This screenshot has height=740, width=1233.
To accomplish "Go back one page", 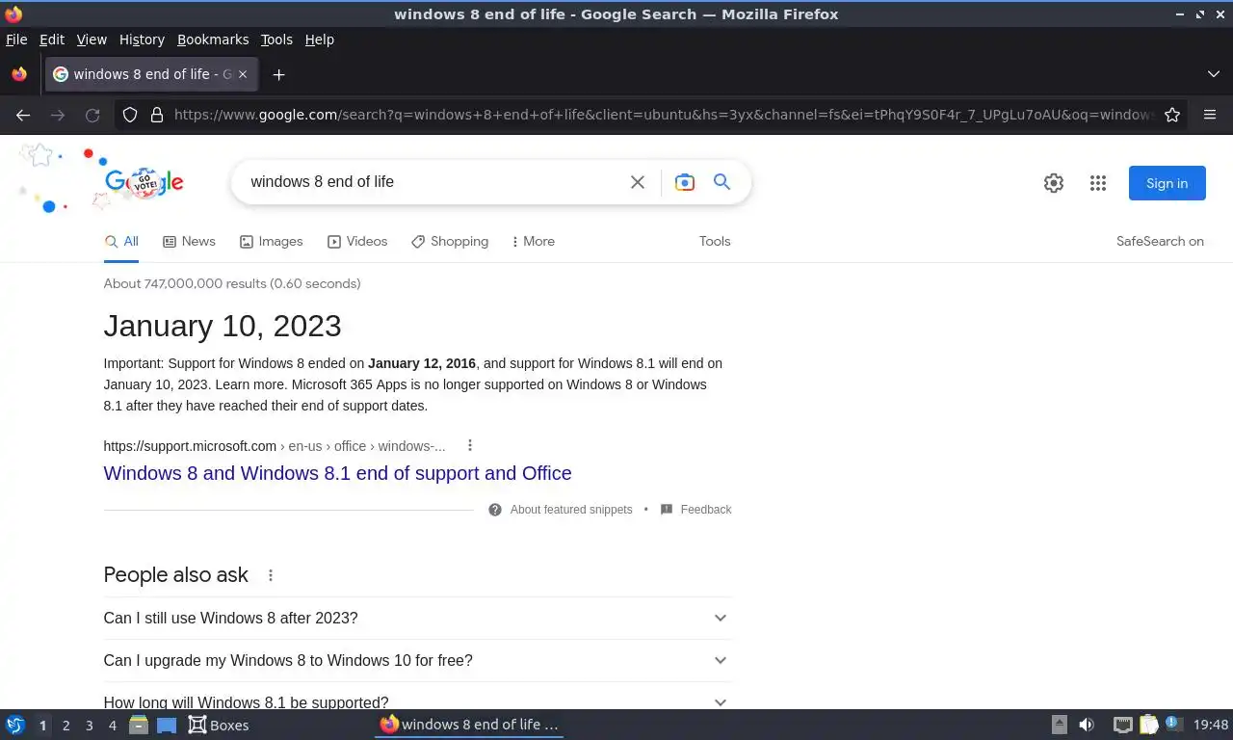I will pyautogui.click(x=23, y=115).
